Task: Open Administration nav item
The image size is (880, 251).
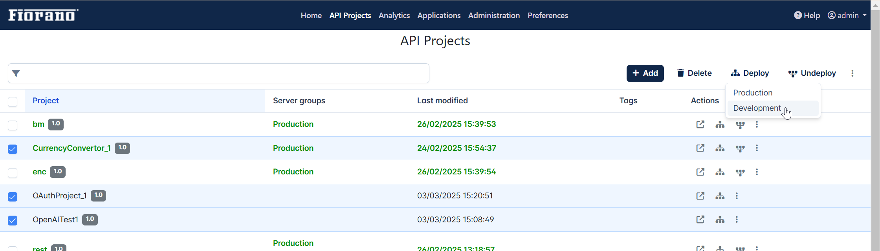Action: click(x=494, y=15)
